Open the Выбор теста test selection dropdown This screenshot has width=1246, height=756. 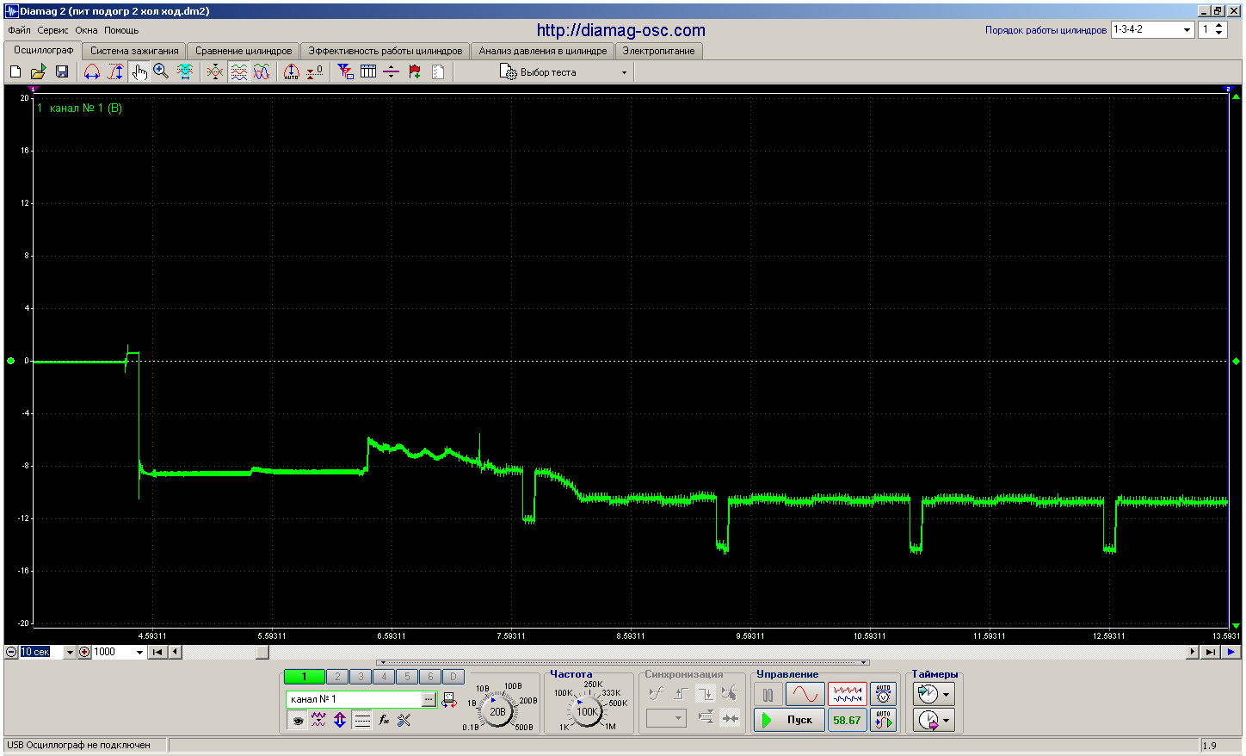coord(564,72)
